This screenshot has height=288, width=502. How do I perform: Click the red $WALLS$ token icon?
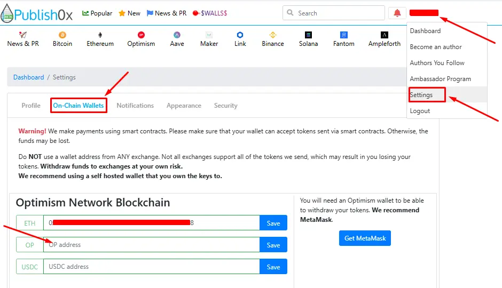(x=195, y=13)
